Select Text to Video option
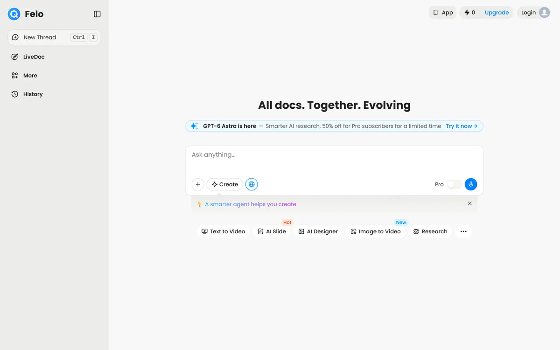 point(223,231)
